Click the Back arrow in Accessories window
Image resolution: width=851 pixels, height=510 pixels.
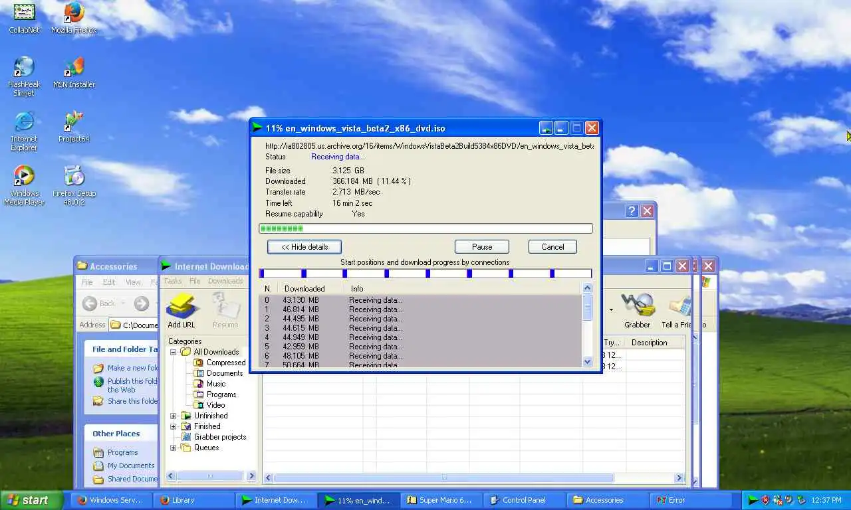tap(90, 303)
